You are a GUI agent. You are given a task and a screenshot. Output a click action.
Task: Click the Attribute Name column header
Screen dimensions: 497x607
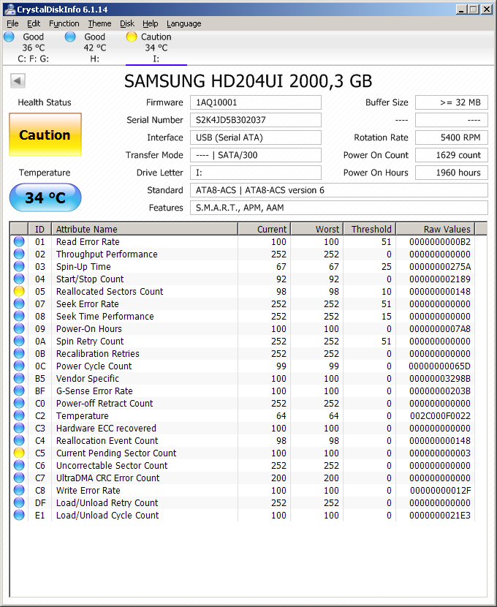(145, 229)
